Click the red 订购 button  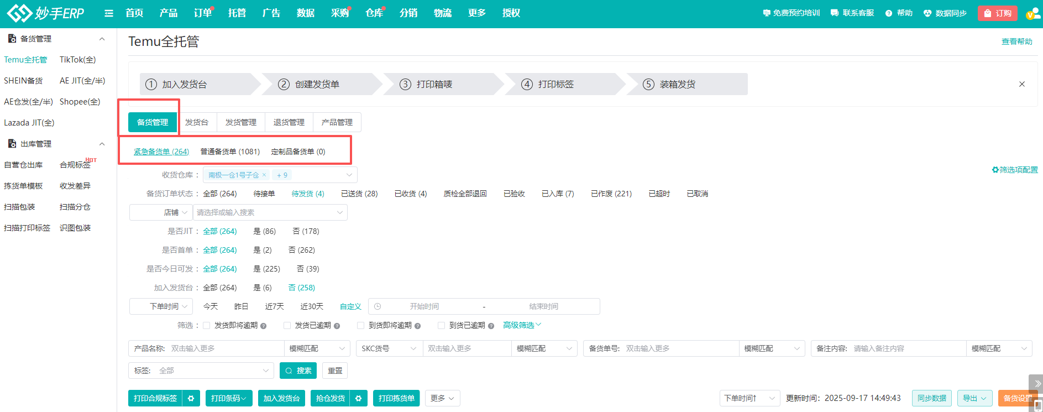point(998,13)
